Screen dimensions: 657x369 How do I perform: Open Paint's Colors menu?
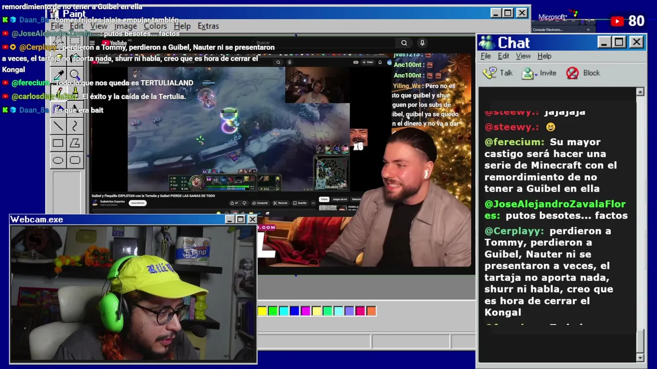[155, 26]
